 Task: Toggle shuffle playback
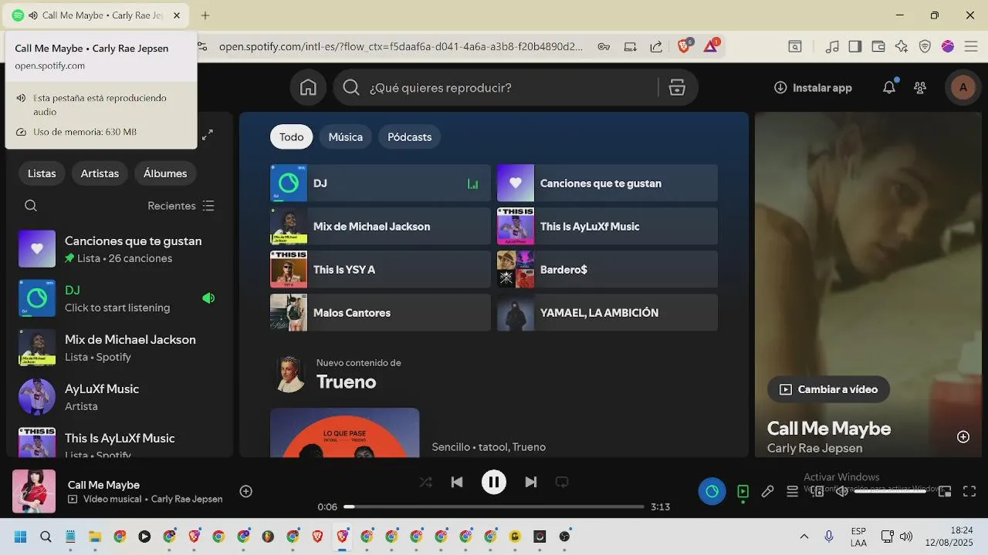(426, 483)
